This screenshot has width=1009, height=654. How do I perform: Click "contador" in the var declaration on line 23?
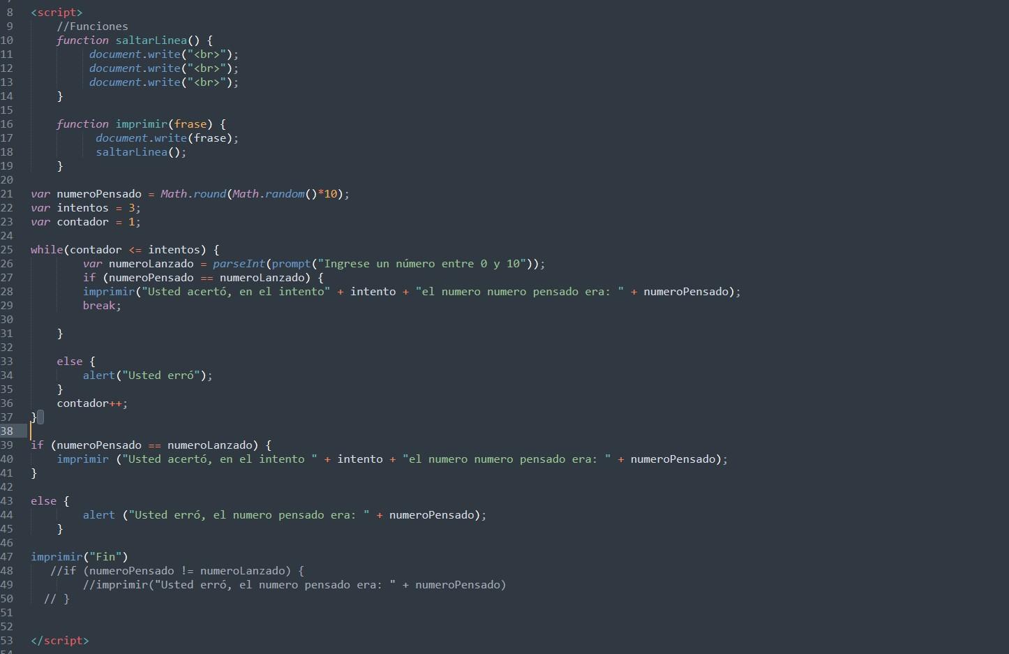click(x=82, y=222)
